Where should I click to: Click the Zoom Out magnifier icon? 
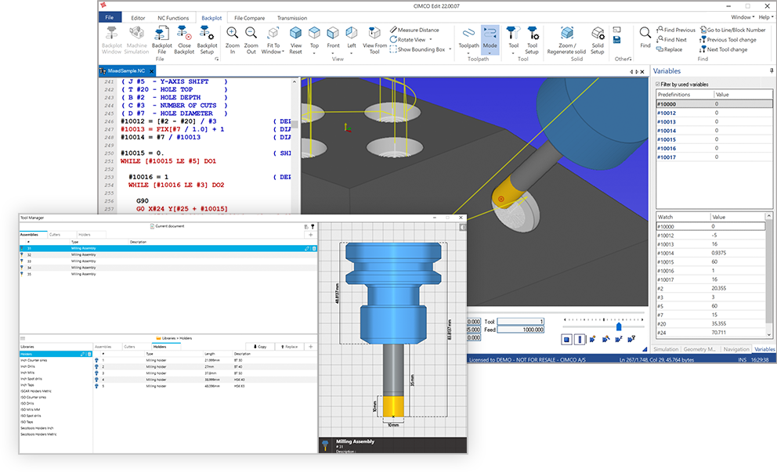251,33
